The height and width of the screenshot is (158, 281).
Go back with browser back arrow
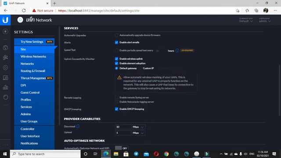pyautogui.click(x=6, y=11)
